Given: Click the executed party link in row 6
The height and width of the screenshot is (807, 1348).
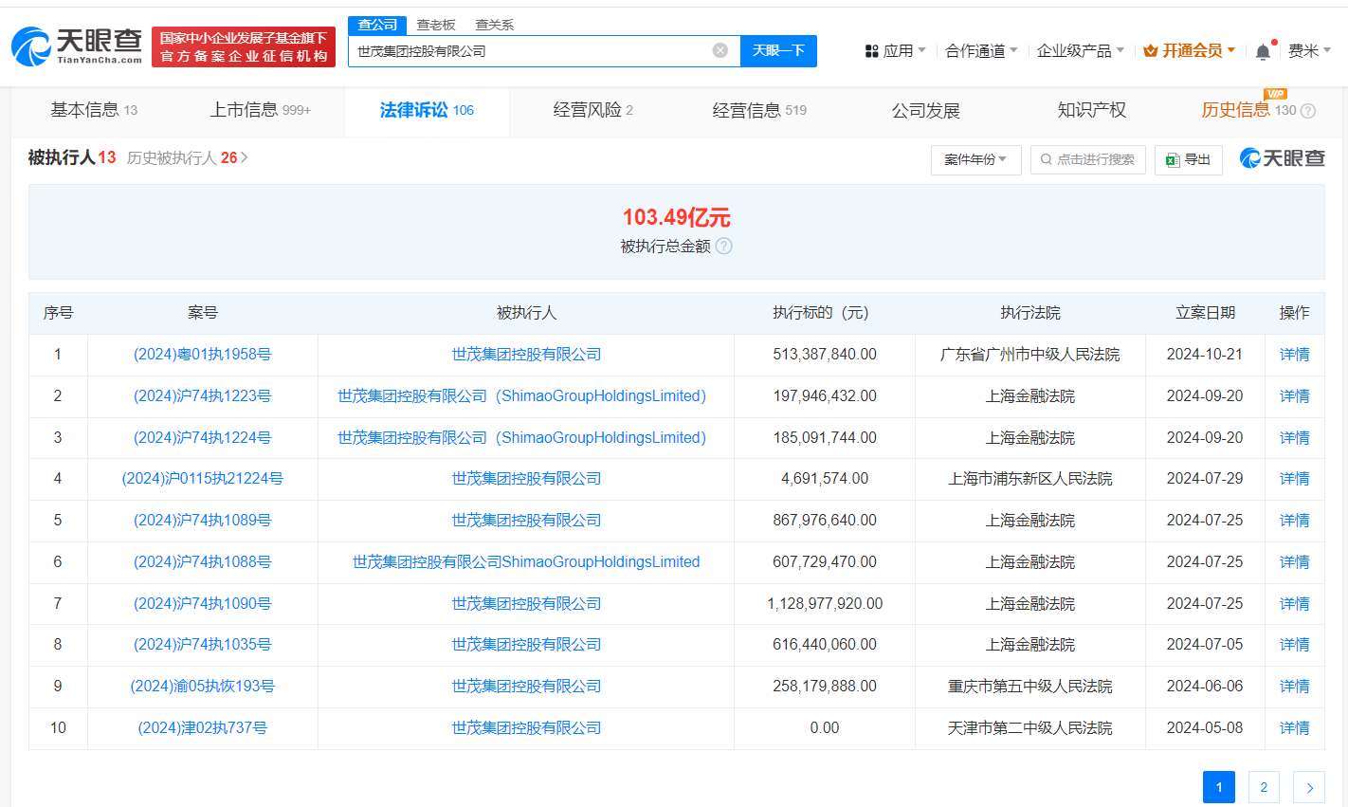Looking at the screenshot, I should [526, 561].
